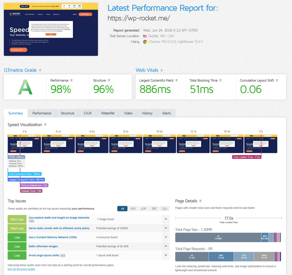Click help icon next to GTmetrix Grade
The height and width of the screenshot is (275, 292).
pyautogui.click(x=40, y=70)
